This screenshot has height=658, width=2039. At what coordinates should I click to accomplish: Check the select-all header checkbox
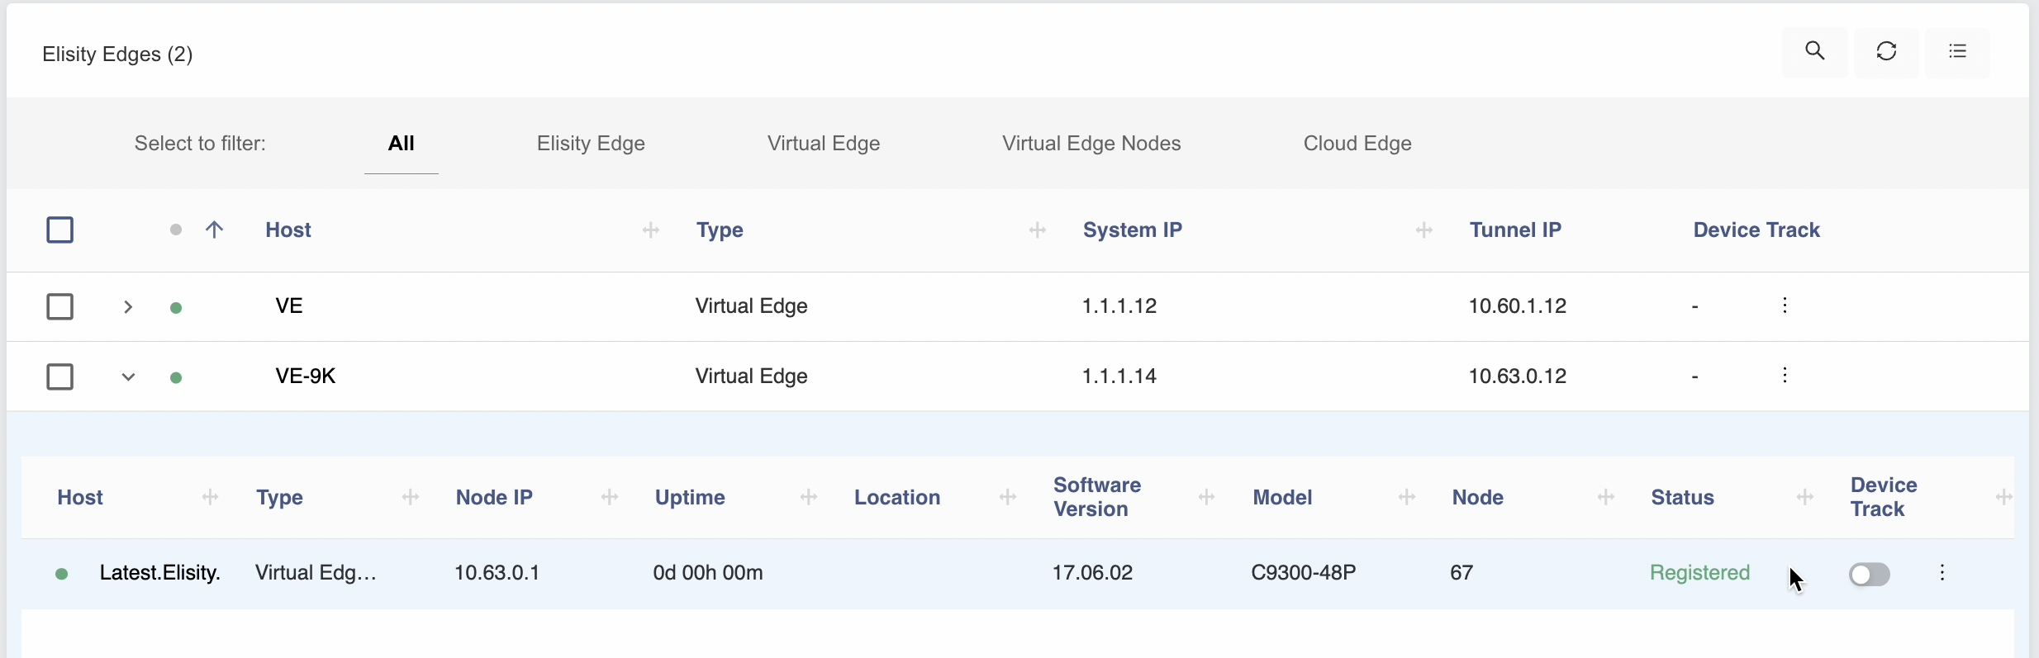[60, 230]
